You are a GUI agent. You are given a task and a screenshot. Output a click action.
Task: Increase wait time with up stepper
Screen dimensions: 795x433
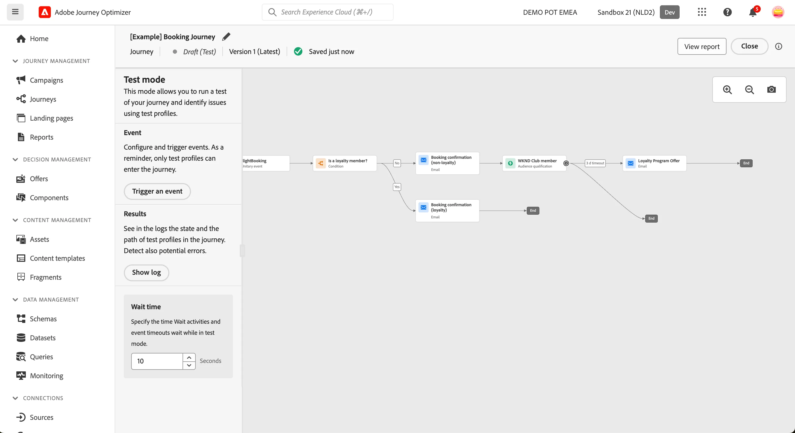tap(189, 357)
